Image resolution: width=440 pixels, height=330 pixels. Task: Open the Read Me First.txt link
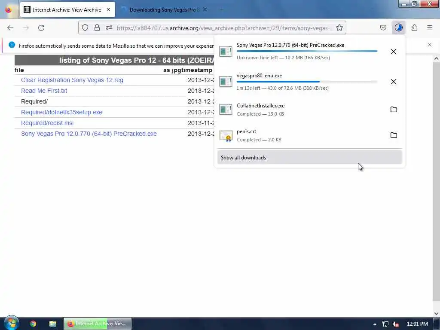coord(44,91)
